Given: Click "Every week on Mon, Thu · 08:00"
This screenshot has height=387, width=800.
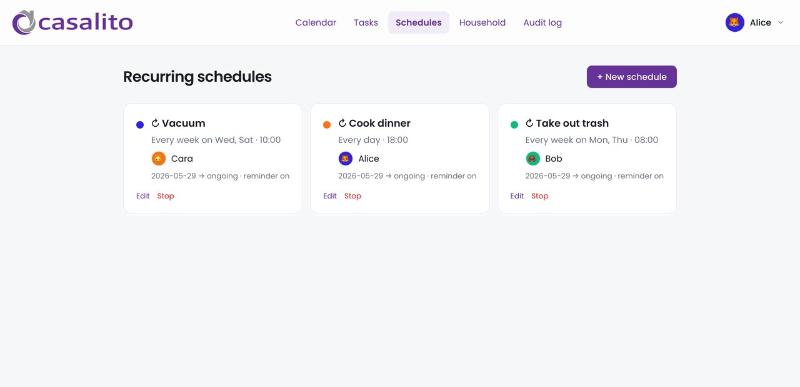Looking at the screenshot, I should [x=592, y=140].
